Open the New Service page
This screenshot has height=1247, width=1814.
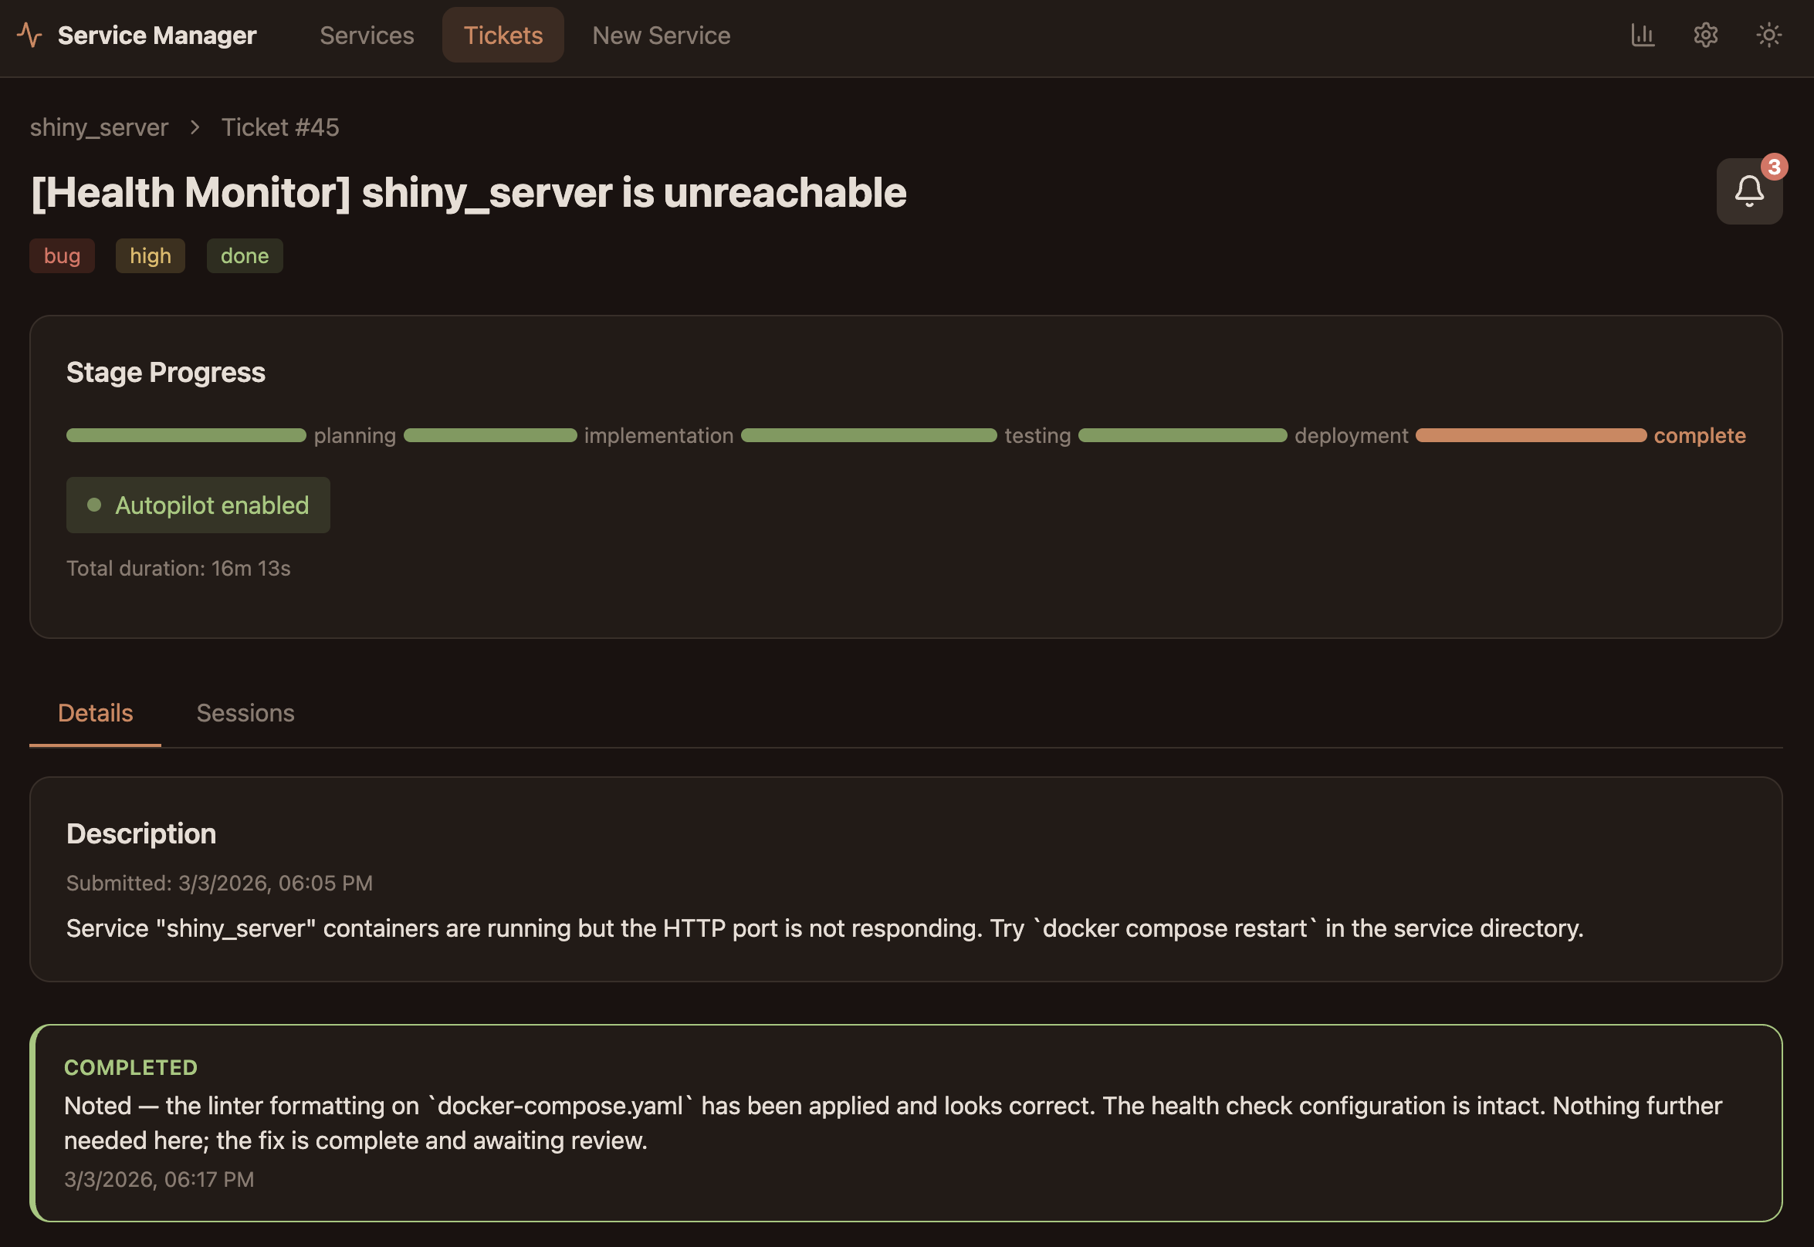click(x=661, y=35)
